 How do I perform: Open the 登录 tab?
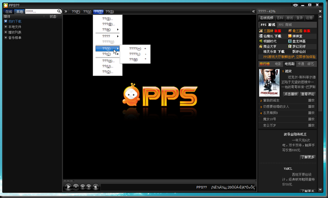[x=300, y=18]
